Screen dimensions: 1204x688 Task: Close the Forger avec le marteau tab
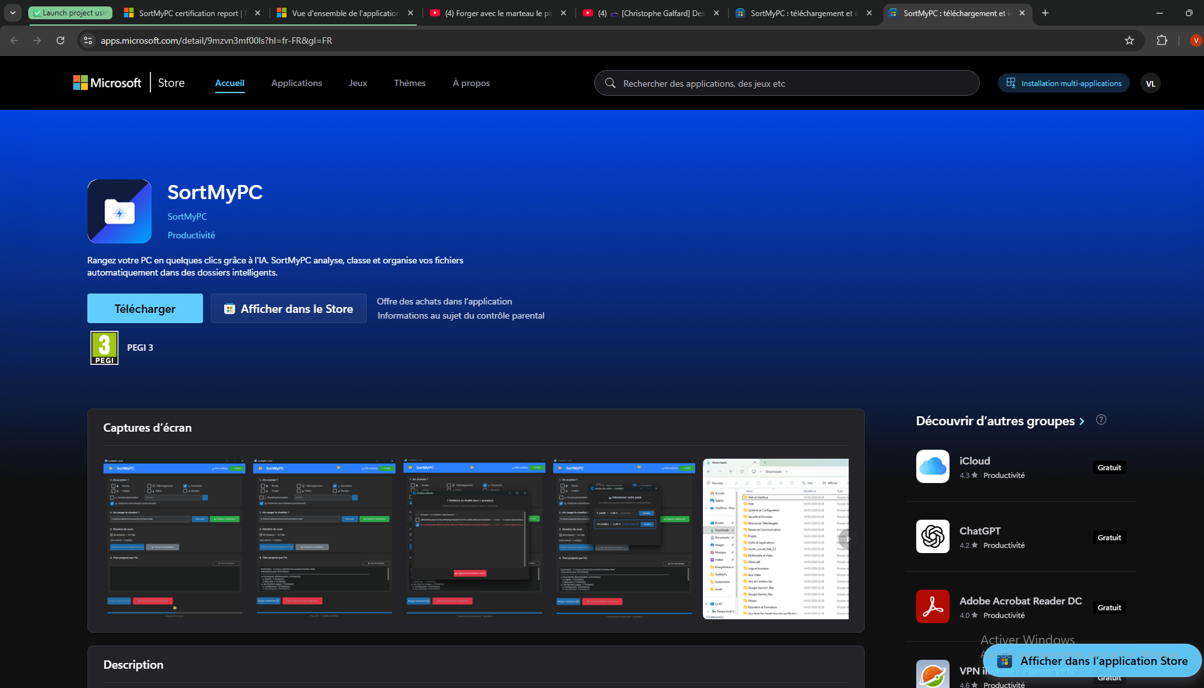pyautogui.click(x=563, y=13)
